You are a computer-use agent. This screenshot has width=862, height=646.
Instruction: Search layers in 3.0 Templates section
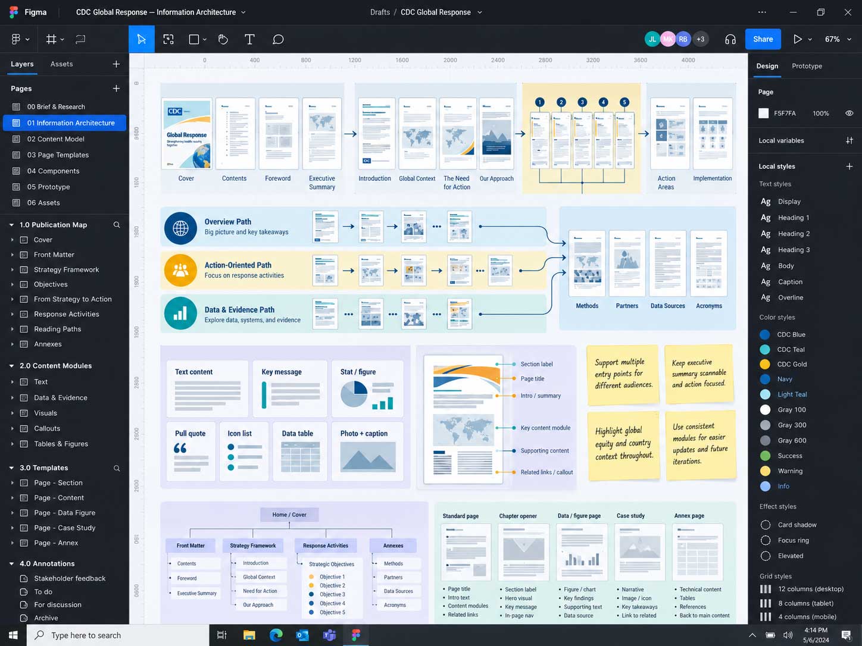click(x=117, y=468)
